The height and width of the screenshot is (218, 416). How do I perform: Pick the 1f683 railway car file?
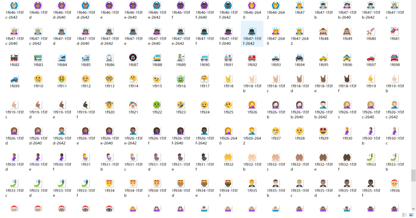[x=38, y=60]
